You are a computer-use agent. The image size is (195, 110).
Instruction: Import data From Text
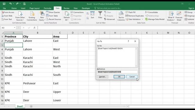[7, 19]
